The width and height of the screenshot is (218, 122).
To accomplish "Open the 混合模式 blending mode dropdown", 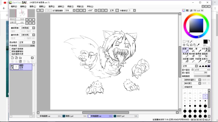I will click(x=34, y=42).
